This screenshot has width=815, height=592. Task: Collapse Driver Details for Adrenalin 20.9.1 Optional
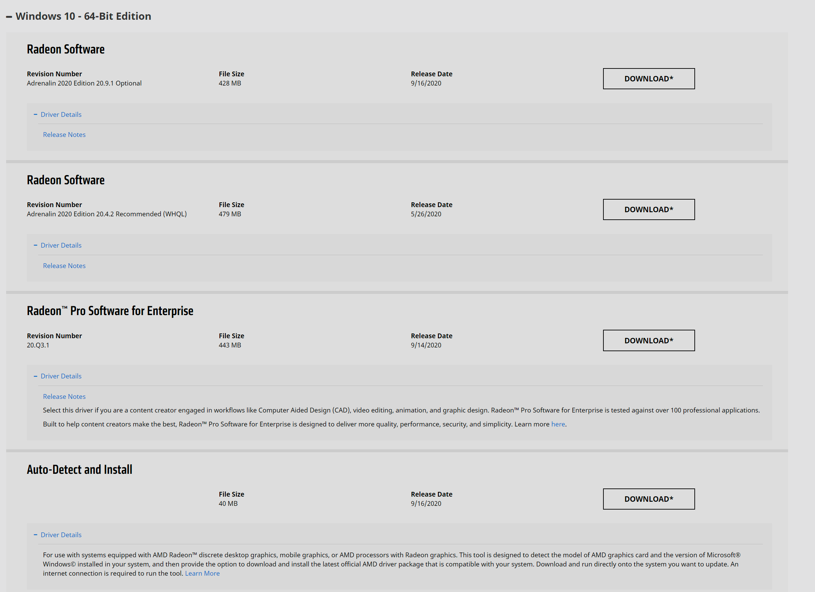click(x=58, y=114)
